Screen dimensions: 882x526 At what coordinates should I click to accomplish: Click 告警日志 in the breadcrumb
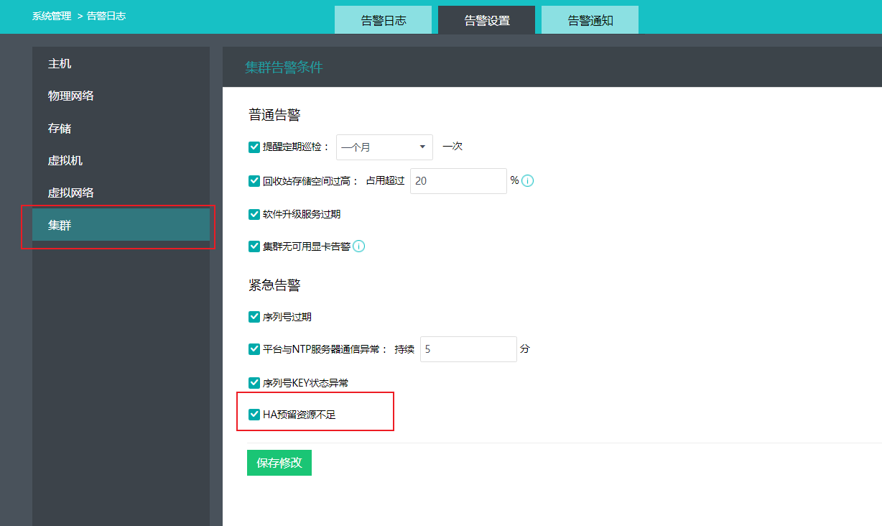[x=106, y=16]
